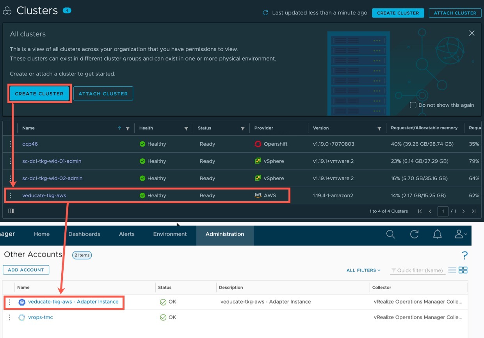
Task: Click the refresh icon beside Last updated
Action: click(x=265, y=13)
